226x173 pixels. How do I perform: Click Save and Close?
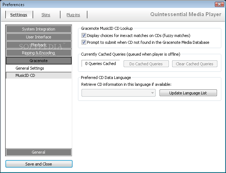click(x=39, y=164)
